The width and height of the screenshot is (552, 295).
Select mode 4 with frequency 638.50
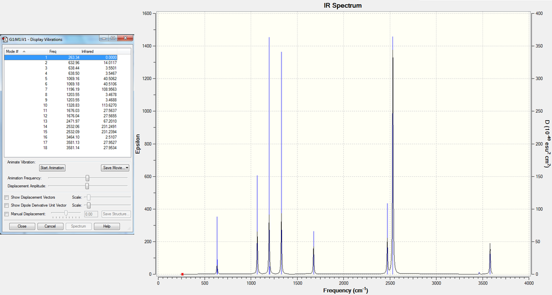tap(61, 73)
